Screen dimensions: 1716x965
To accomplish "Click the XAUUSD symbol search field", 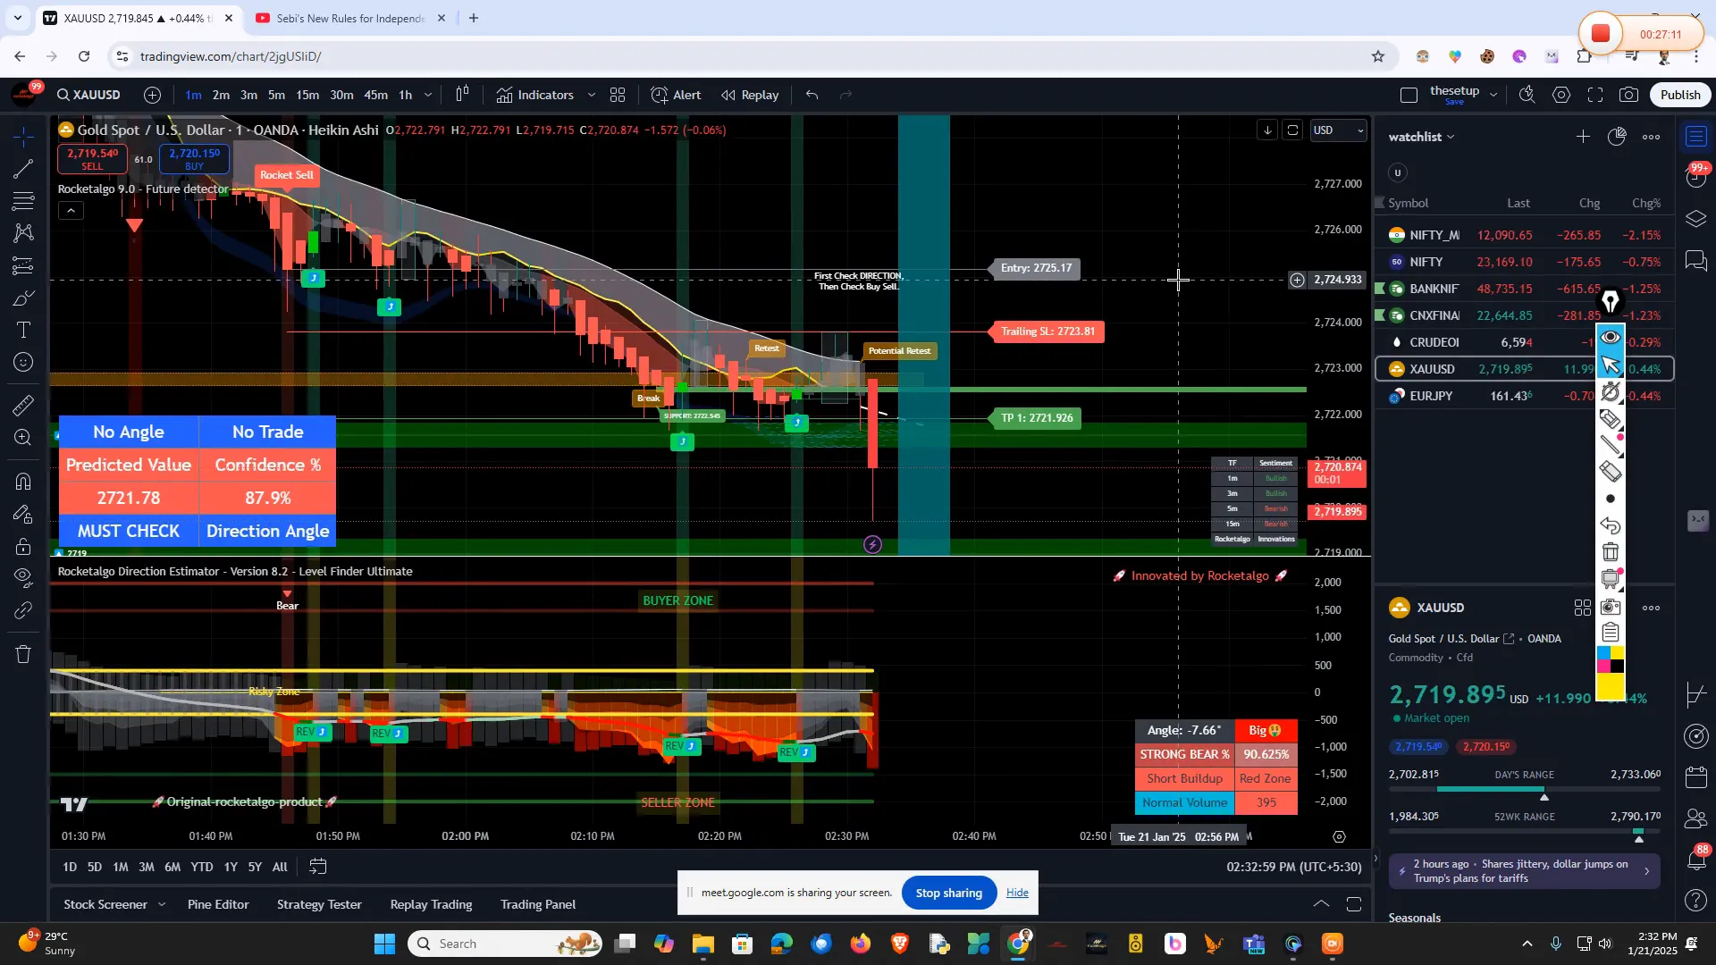I will (88, 95).
